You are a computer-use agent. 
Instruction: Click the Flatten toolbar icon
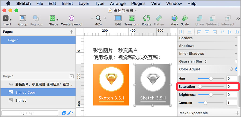coord(159,18)
